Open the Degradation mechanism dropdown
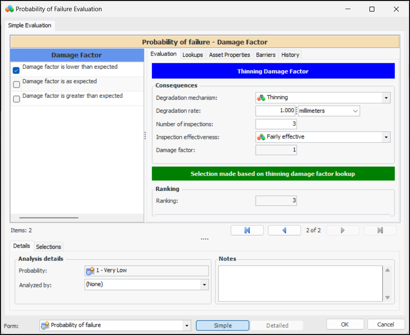This screenshot has width=410, height=335. point(386,98)
